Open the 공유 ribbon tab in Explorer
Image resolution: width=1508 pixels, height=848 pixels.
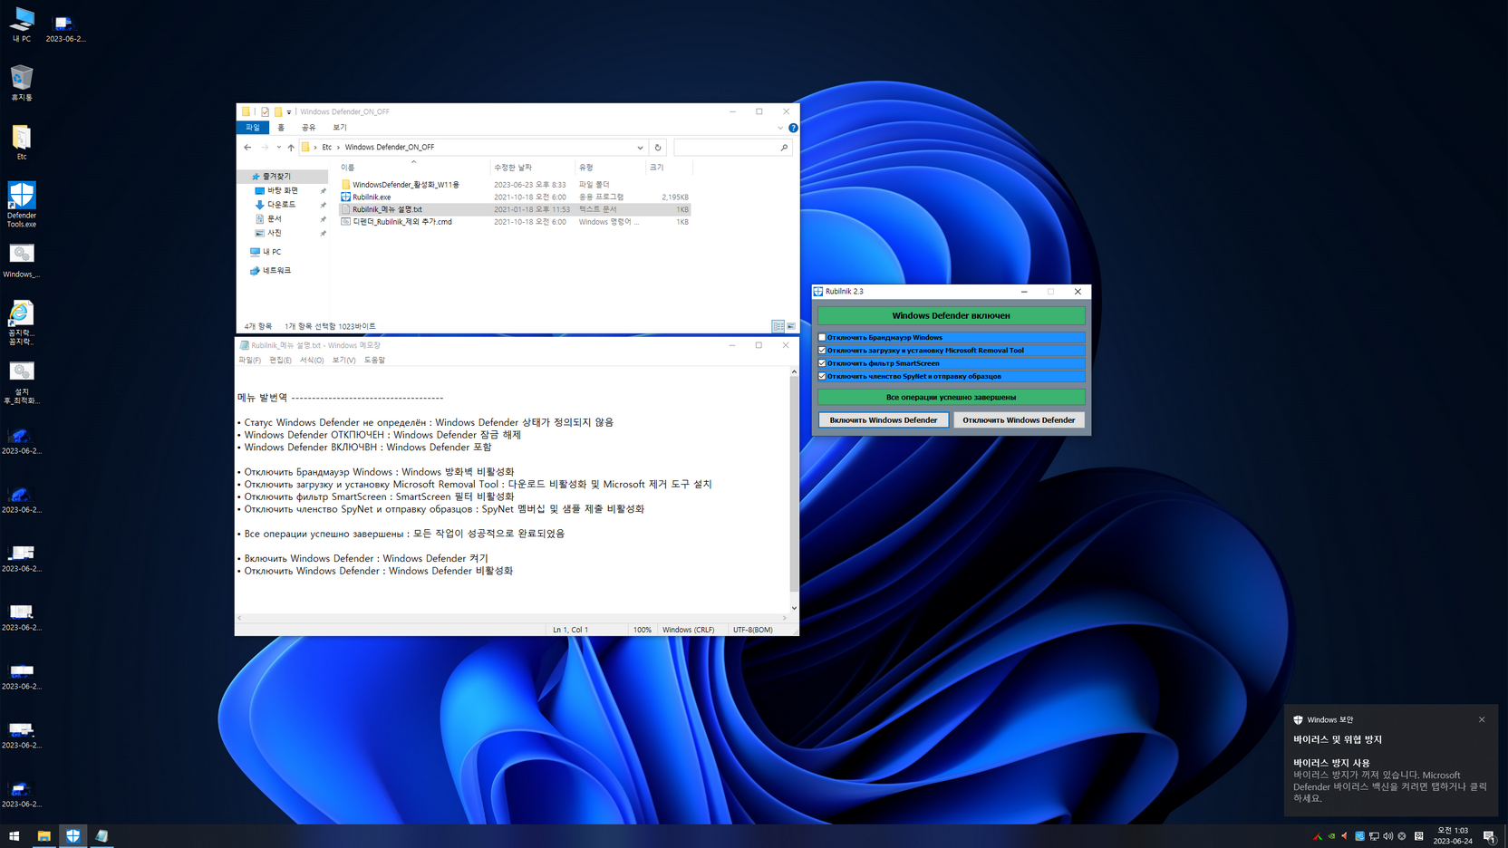click(308, 128)
